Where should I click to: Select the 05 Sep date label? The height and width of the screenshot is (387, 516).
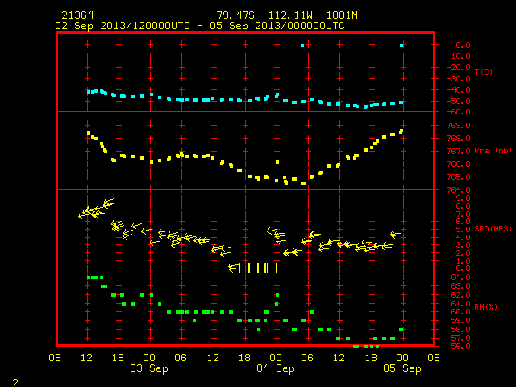[402, 368]
